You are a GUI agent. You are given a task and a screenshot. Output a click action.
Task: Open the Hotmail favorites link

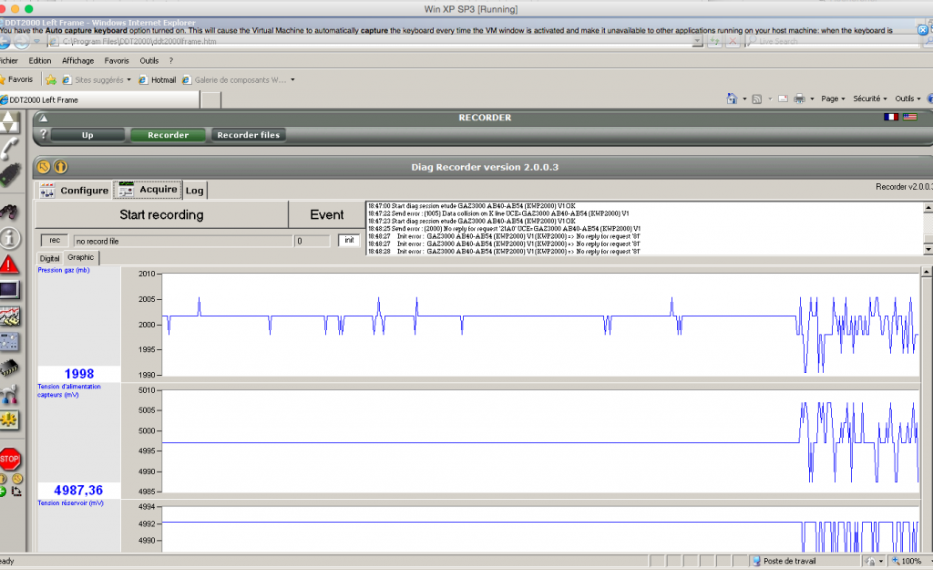(x=158, y=80)
